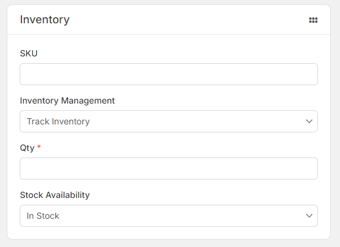Click the Inventory Management label
Image resolution: width=340 pixels, height=247 pixels.
68,101
